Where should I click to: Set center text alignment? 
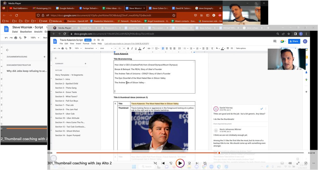click(x=167, y=48)
